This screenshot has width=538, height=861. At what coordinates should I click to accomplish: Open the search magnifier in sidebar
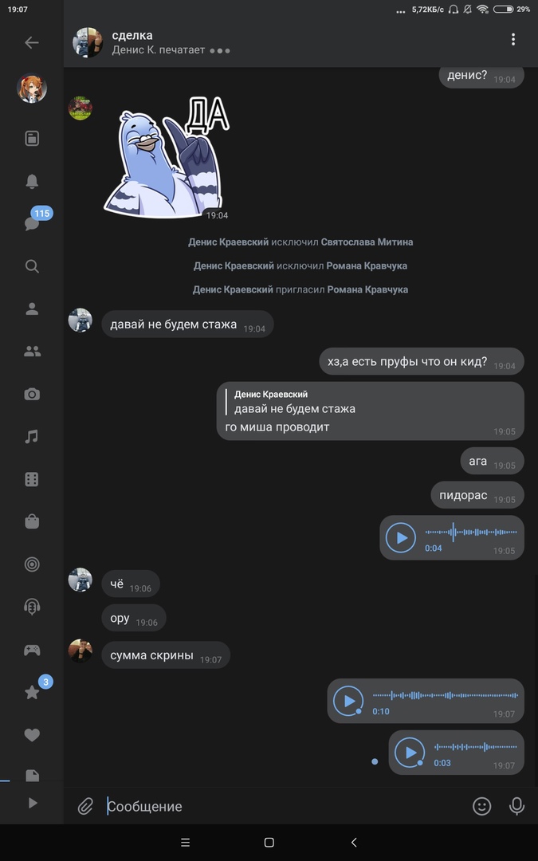point(32,266)
